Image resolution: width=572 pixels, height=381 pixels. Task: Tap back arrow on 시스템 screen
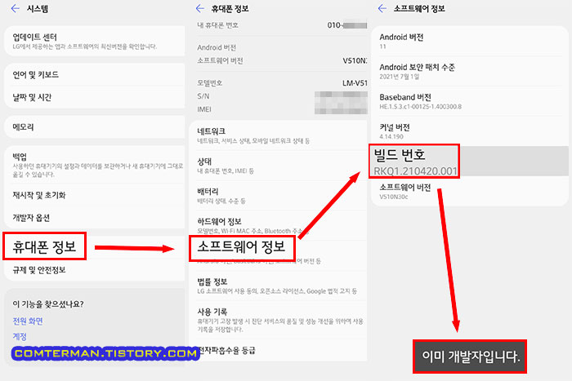(x=15, y=8)
